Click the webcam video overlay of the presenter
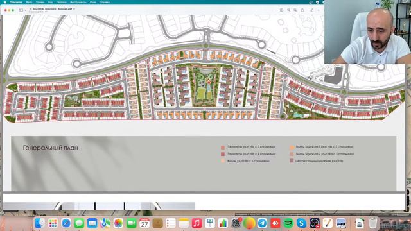 click(x=367, y=32)
